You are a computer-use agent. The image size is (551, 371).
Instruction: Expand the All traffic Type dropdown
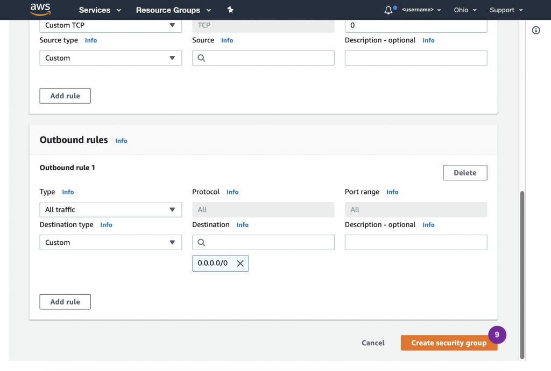110,210
